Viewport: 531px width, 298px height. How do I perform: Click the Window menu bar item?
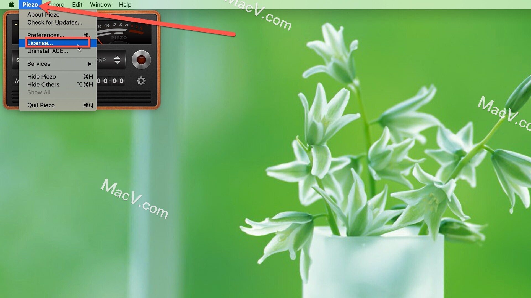tap(100, 4)
